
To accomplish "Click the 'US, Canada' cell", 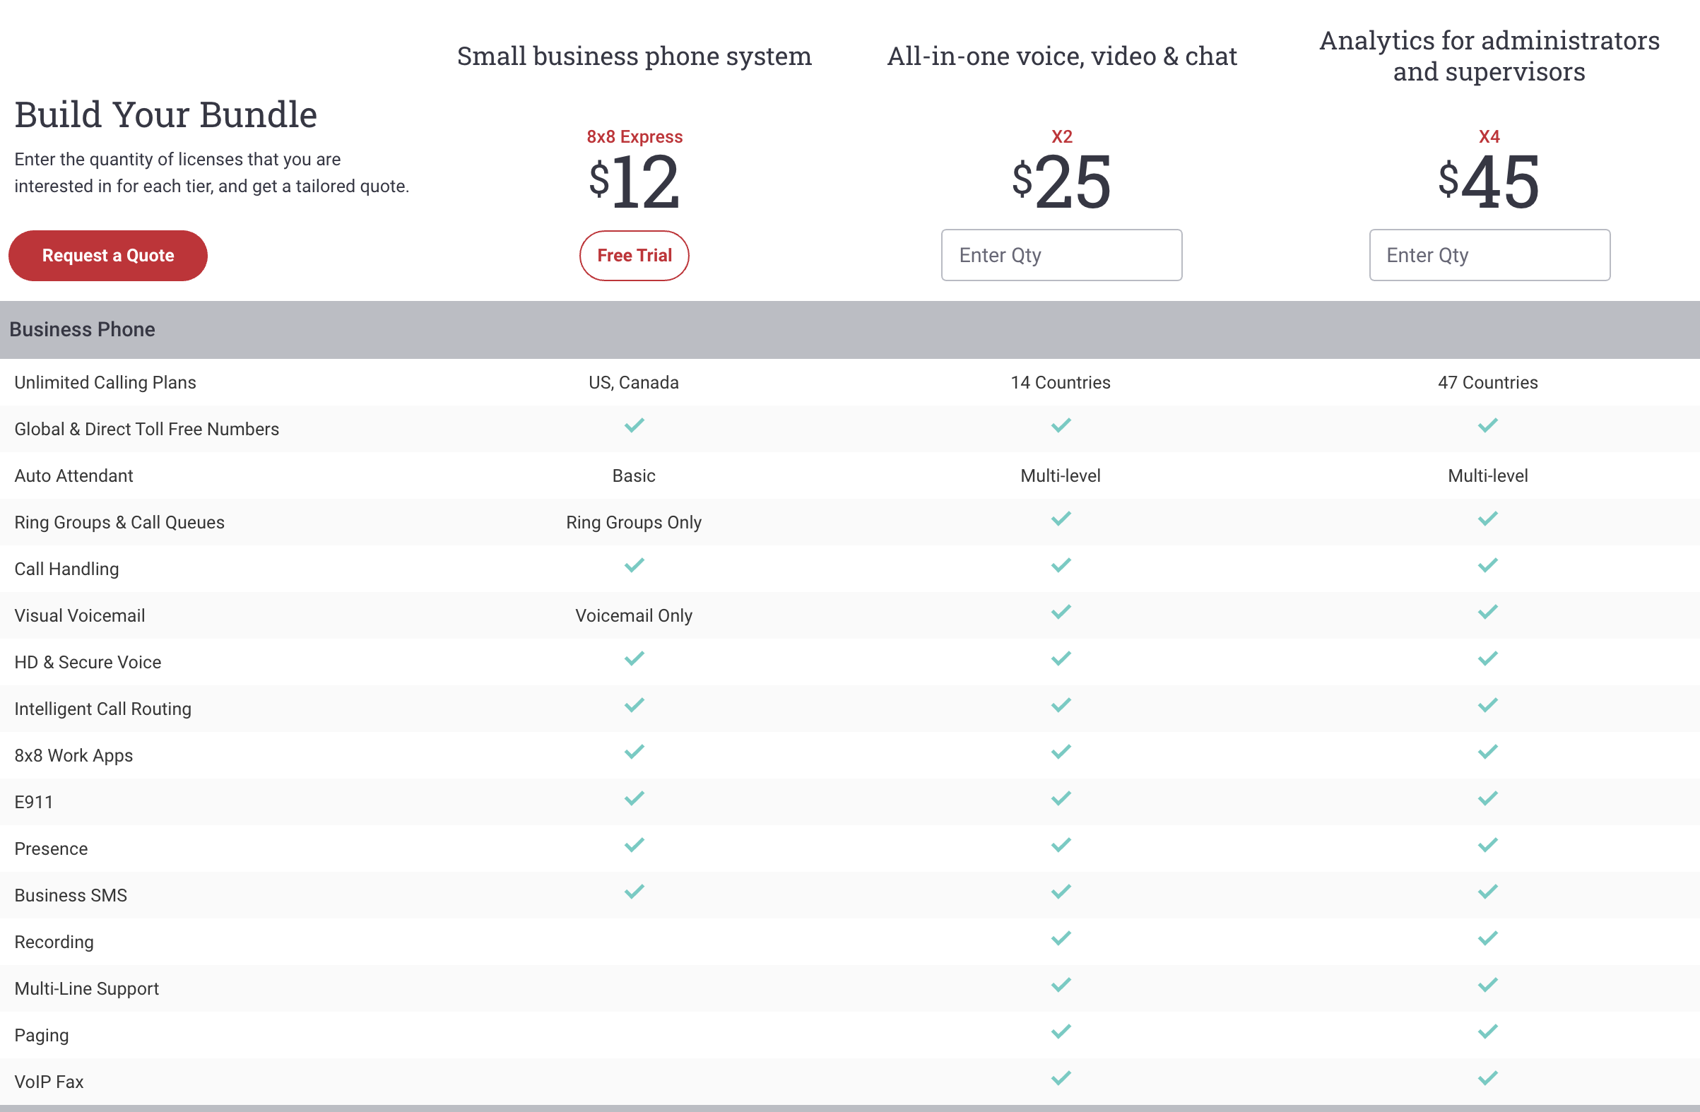I will [x=634, y=382].
